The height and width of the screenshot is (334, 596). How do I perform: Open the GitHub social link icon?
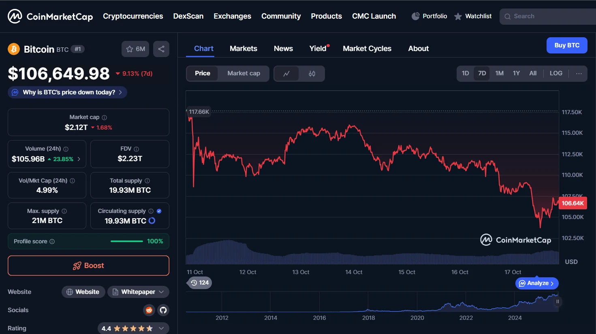163,310
